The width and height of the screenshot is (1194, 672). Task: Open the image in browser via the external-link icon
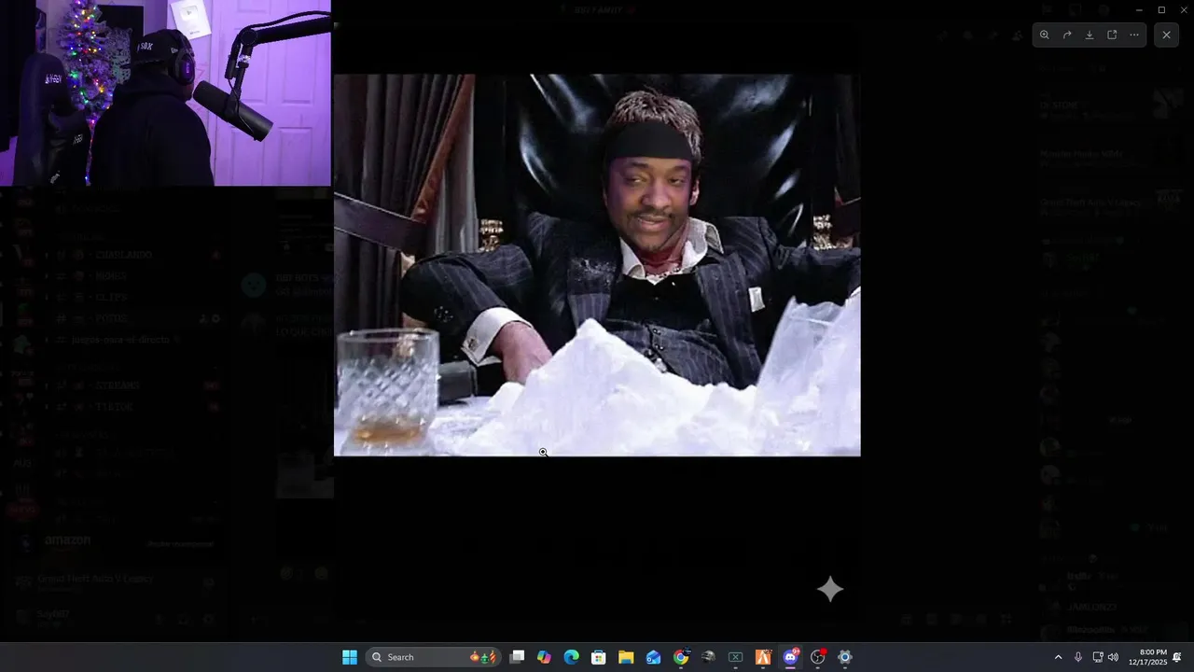pyautogui.click(x=1112, y=35)
